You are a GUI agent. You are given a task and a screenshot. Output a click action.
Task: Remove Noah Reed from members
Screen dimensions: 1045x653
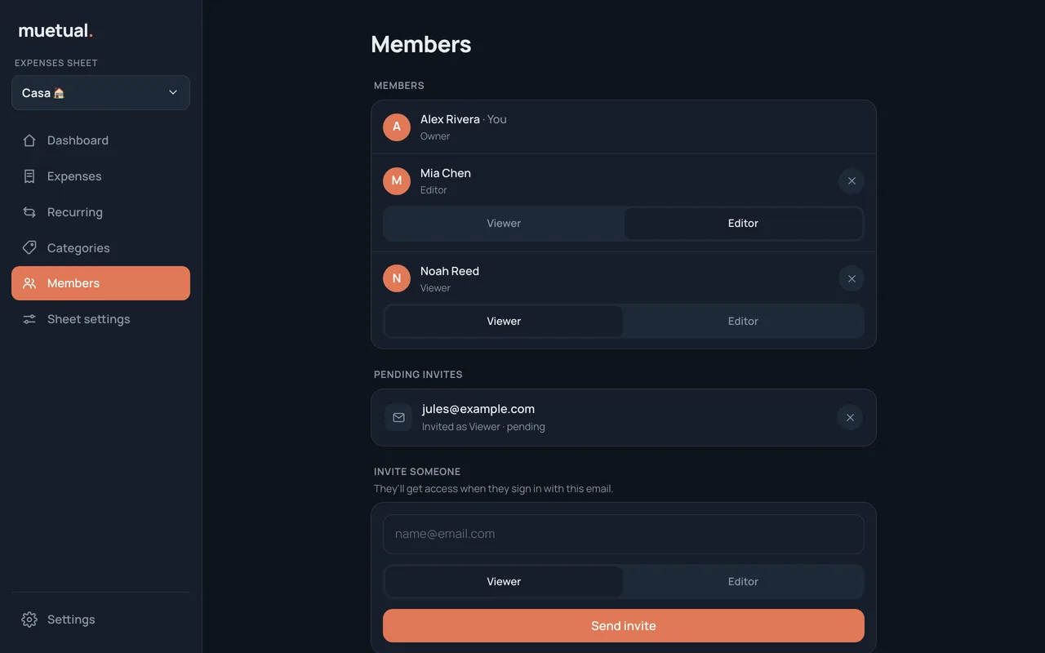tap(852, 279)
